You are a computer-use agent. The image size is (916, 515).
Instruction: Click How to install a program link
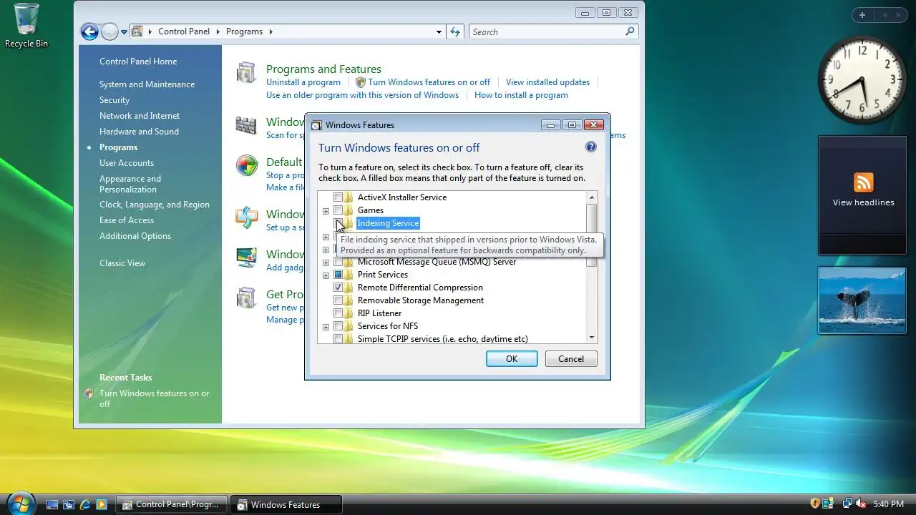(521, 95)
